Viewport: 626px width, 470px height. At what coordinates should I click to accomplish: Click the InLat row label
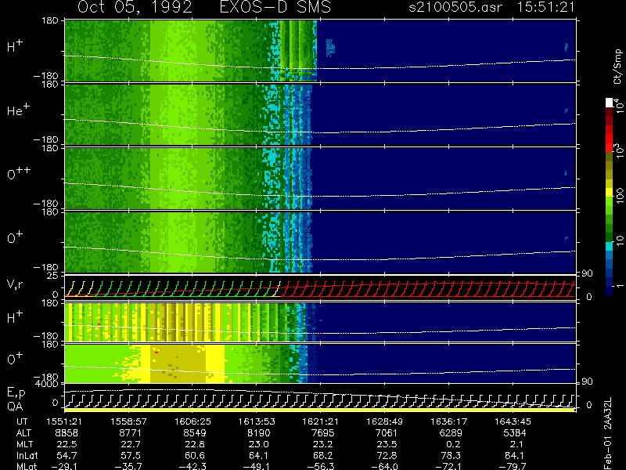click(27, 456)
